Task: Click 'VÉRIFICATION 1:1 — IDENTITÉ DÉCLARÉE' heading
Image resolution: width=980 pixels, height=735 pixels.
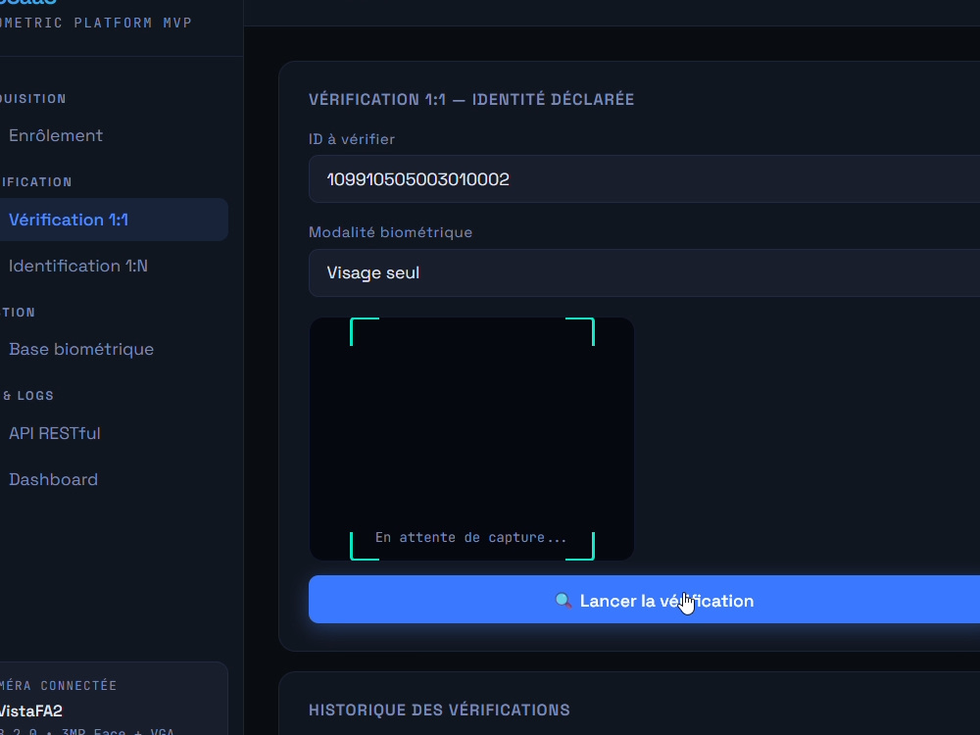Action: tap(471, 99)
